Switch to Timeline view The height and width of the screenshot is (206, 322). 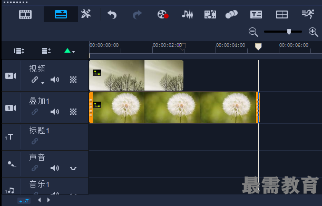(61, 14)
